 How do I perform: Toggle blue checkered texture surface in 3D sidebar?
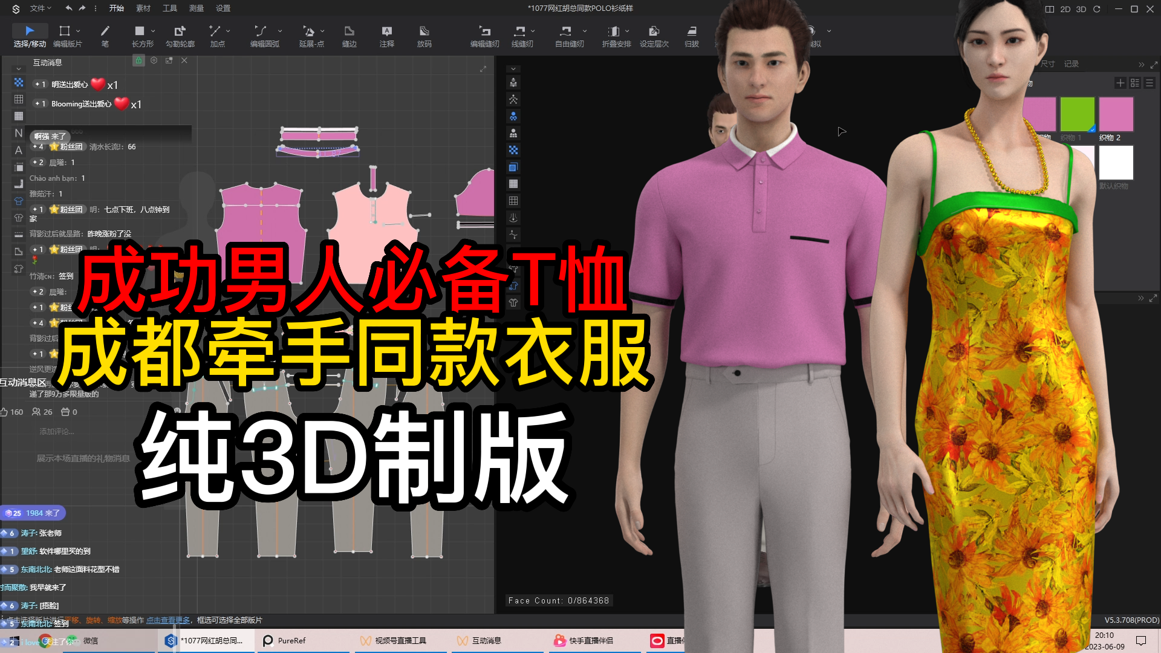tap(513, 150)
